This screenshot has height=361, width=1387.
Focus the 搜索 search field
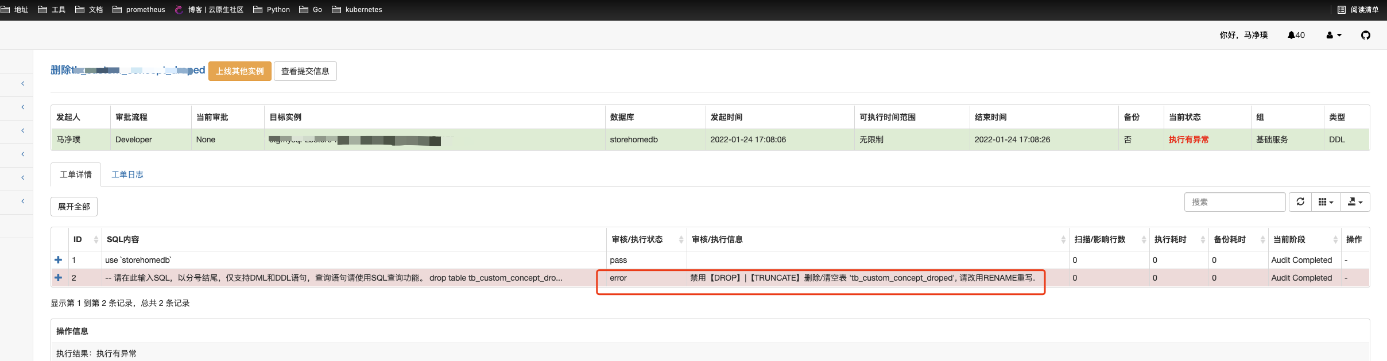point(1235,202)
